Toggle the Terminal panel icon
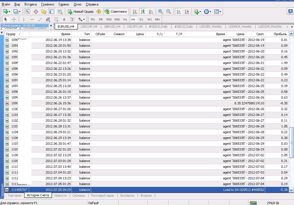294x205 pixels. tap(52, 12)
